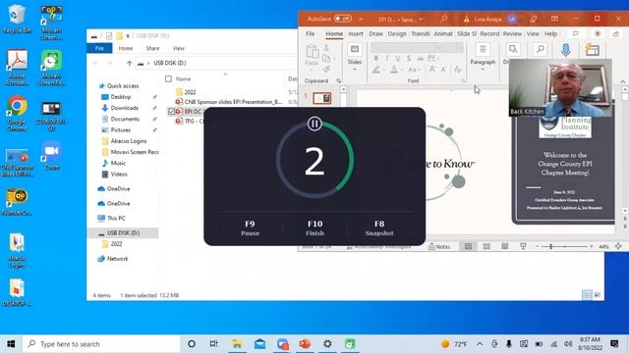Viewport: 629px width, 353px height.
Task: Switch to Slide Sorter view icon
Action: pyautogui.click(x=486, y=246)
